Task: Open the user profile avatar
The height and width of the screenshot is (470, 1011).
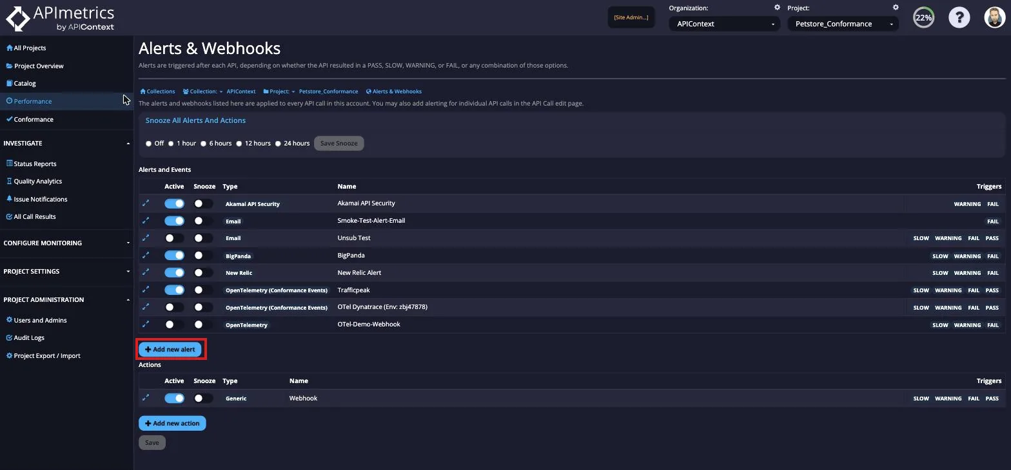Action: tap(995, 17)
